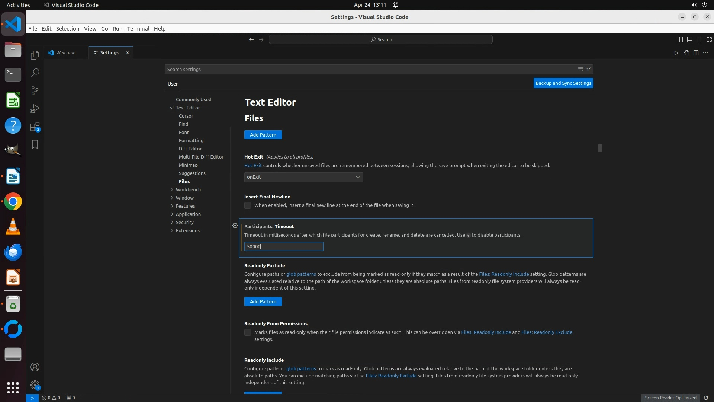
Task: Open the Hot Exit onExit dropdown
Action: pyautogui.click(x=303, y=177)
